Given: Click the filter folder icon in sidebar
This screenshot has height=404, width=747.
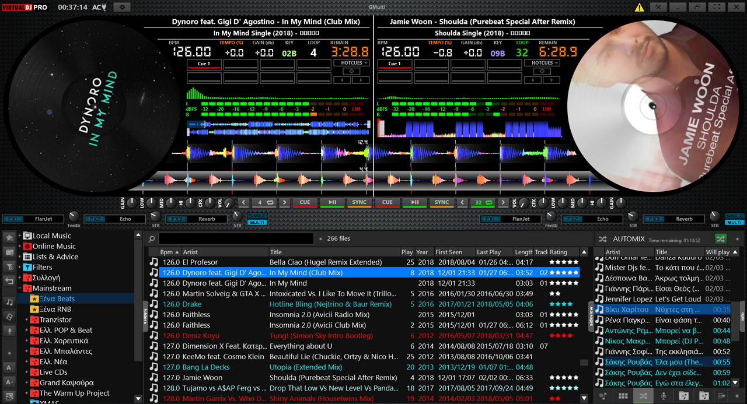Looking at the screenshot, I should (x=9, y=266).
